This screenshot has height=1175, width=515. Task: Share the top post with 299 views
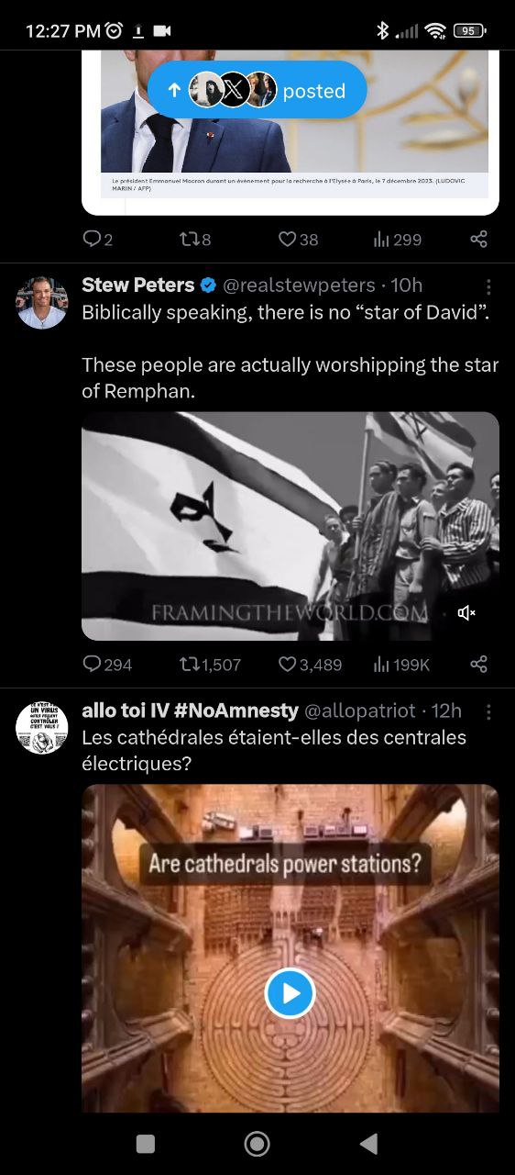478,240
